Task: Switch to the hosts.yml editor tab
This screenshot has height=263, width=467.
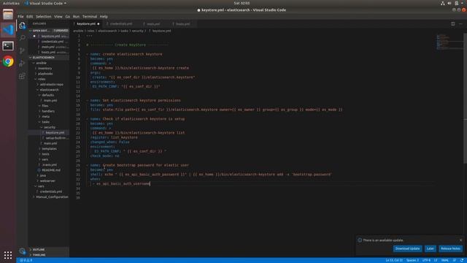Action: pyautogui.click(x=182, y=24)
